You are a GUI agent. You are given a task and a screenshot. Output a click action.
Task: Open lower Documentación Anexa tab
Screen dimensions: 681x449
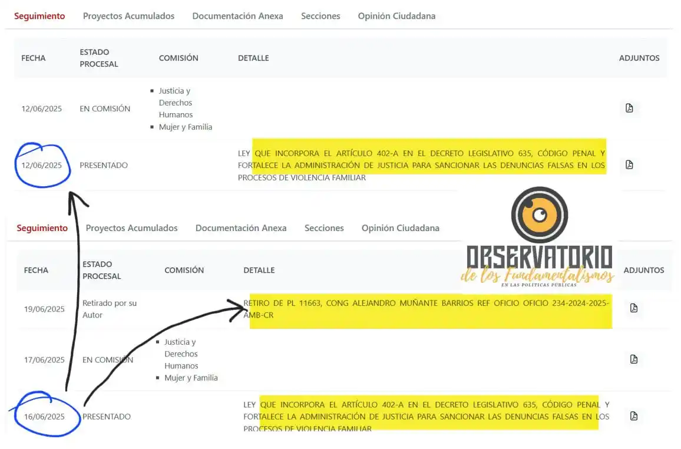click(241, 228)
